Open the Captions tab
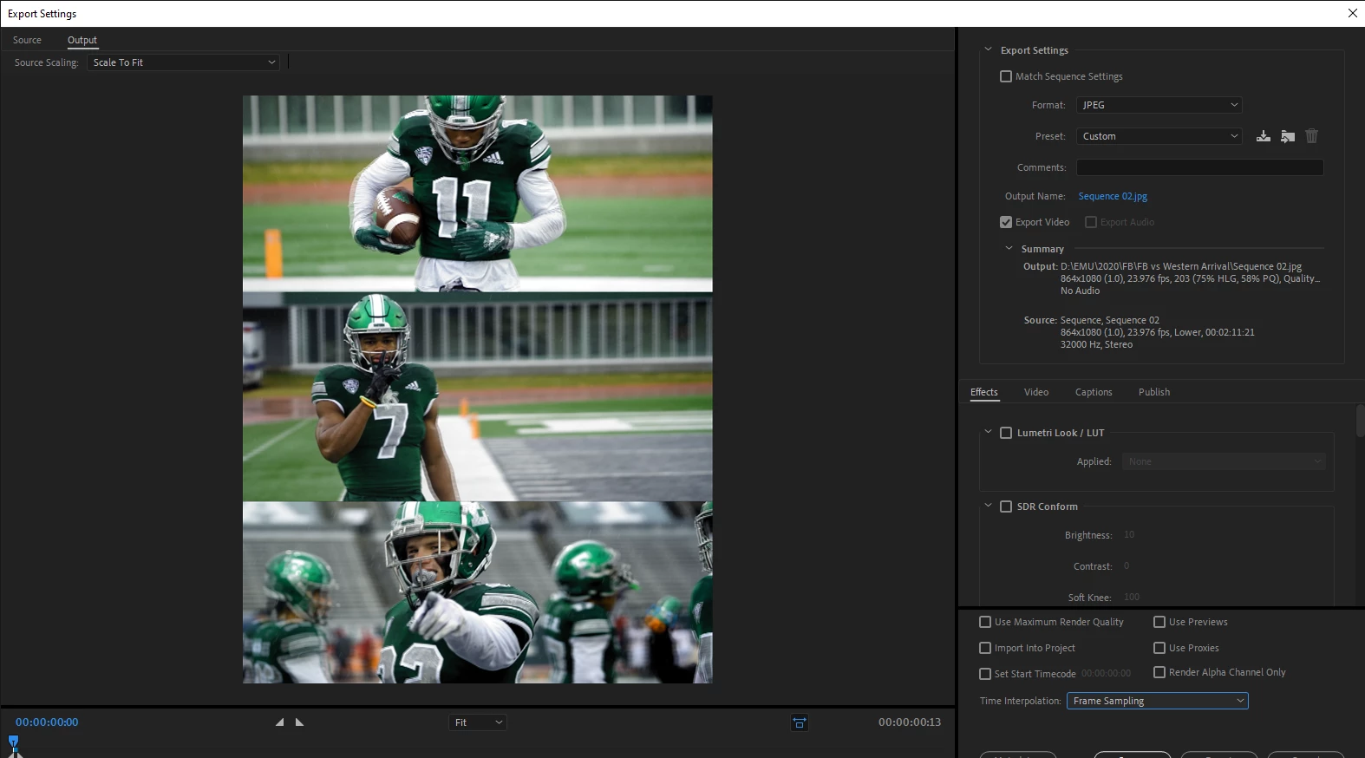This screenshot has width=1365, height=758. (x=1094, y=392)
